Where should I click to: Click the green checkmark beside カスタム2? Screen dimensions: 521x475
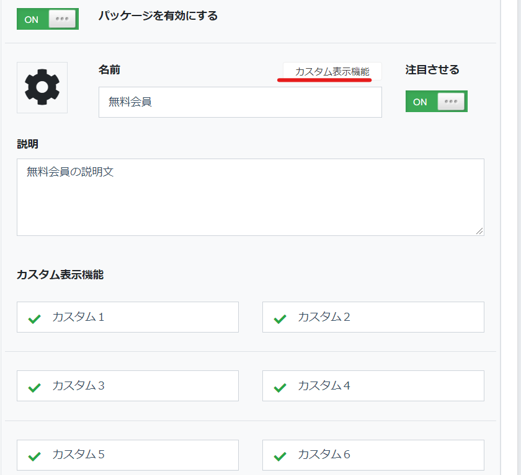(280, 319)
